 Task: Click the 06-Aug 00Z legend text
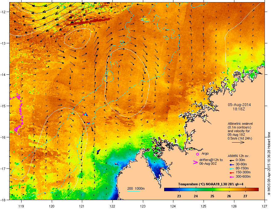coord(208,164)
